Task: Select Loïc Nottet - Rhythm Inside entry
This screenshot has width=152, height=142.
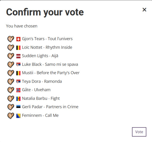Action: click(x=47, y=47)
